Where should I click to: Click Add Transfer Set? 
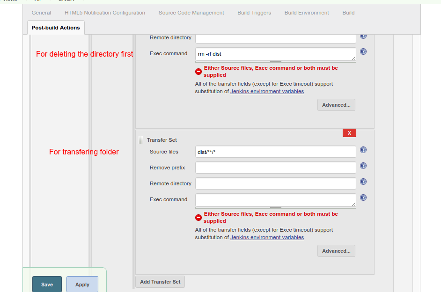pos(160,282)
